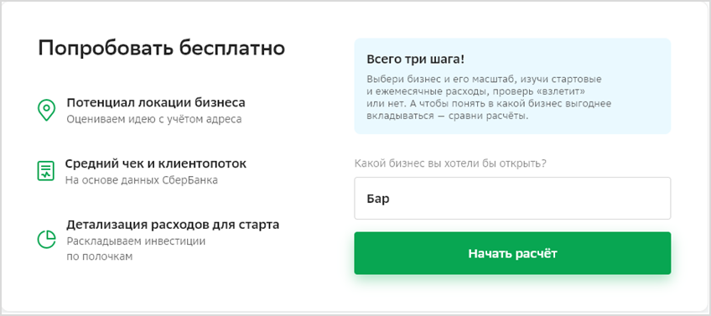Focus the business type field containing Бар
The width and height of the screenshot is (711, 316).
(512, 198)
